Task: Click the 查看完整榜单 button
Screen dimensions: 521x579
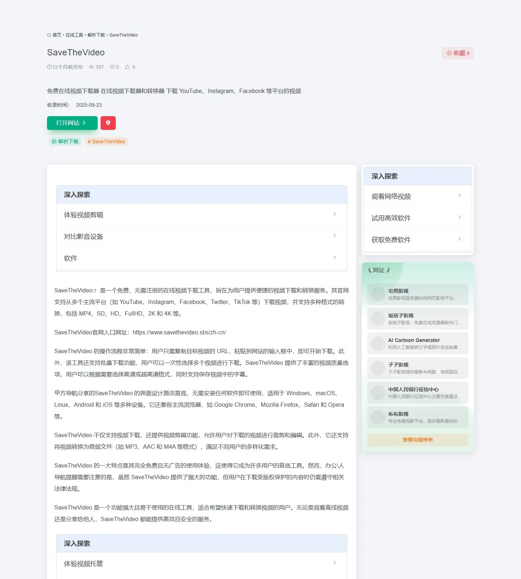Action: [x=418, y=440]
